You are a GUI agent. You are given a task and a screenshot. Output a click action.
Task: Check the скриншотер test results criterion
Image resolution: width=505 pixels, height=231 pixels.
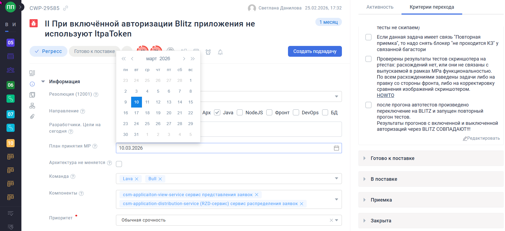[368, 59]
